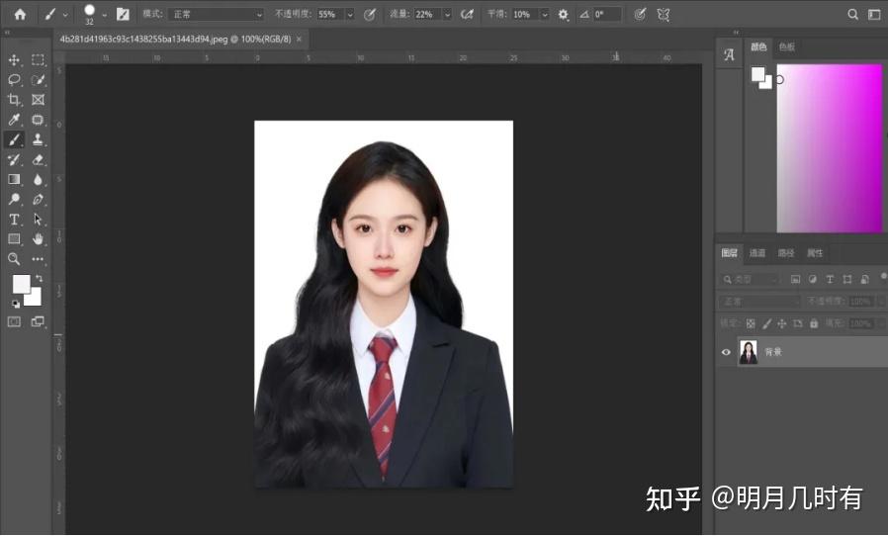
Task: Click the Home icon in the options bar
Action: pos(20,14)
